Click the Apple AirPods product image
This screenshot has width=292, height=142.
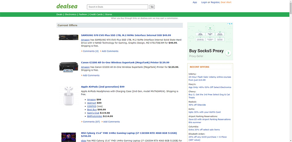[69, 96]
